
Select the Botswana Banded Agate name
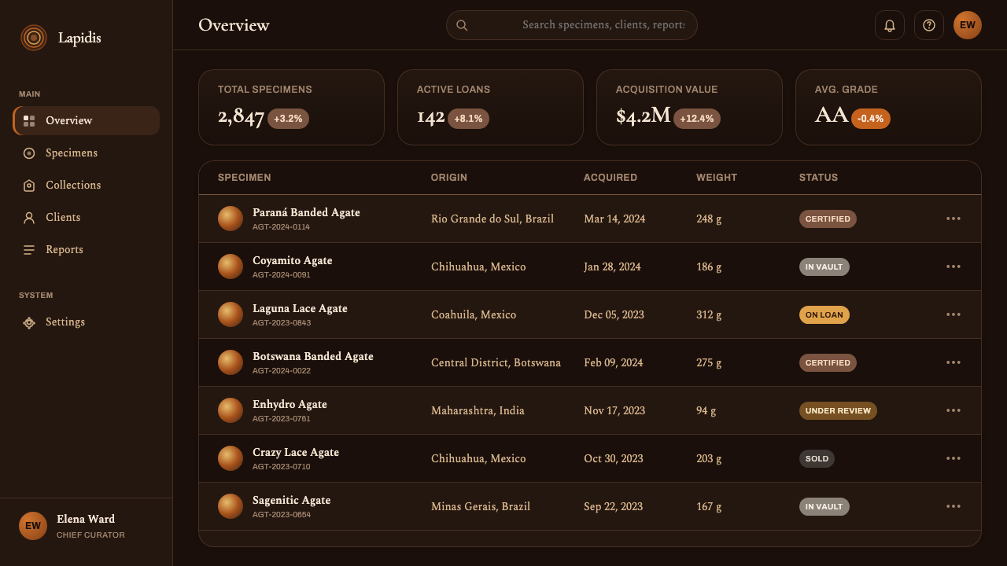click(x=313, y=357)
